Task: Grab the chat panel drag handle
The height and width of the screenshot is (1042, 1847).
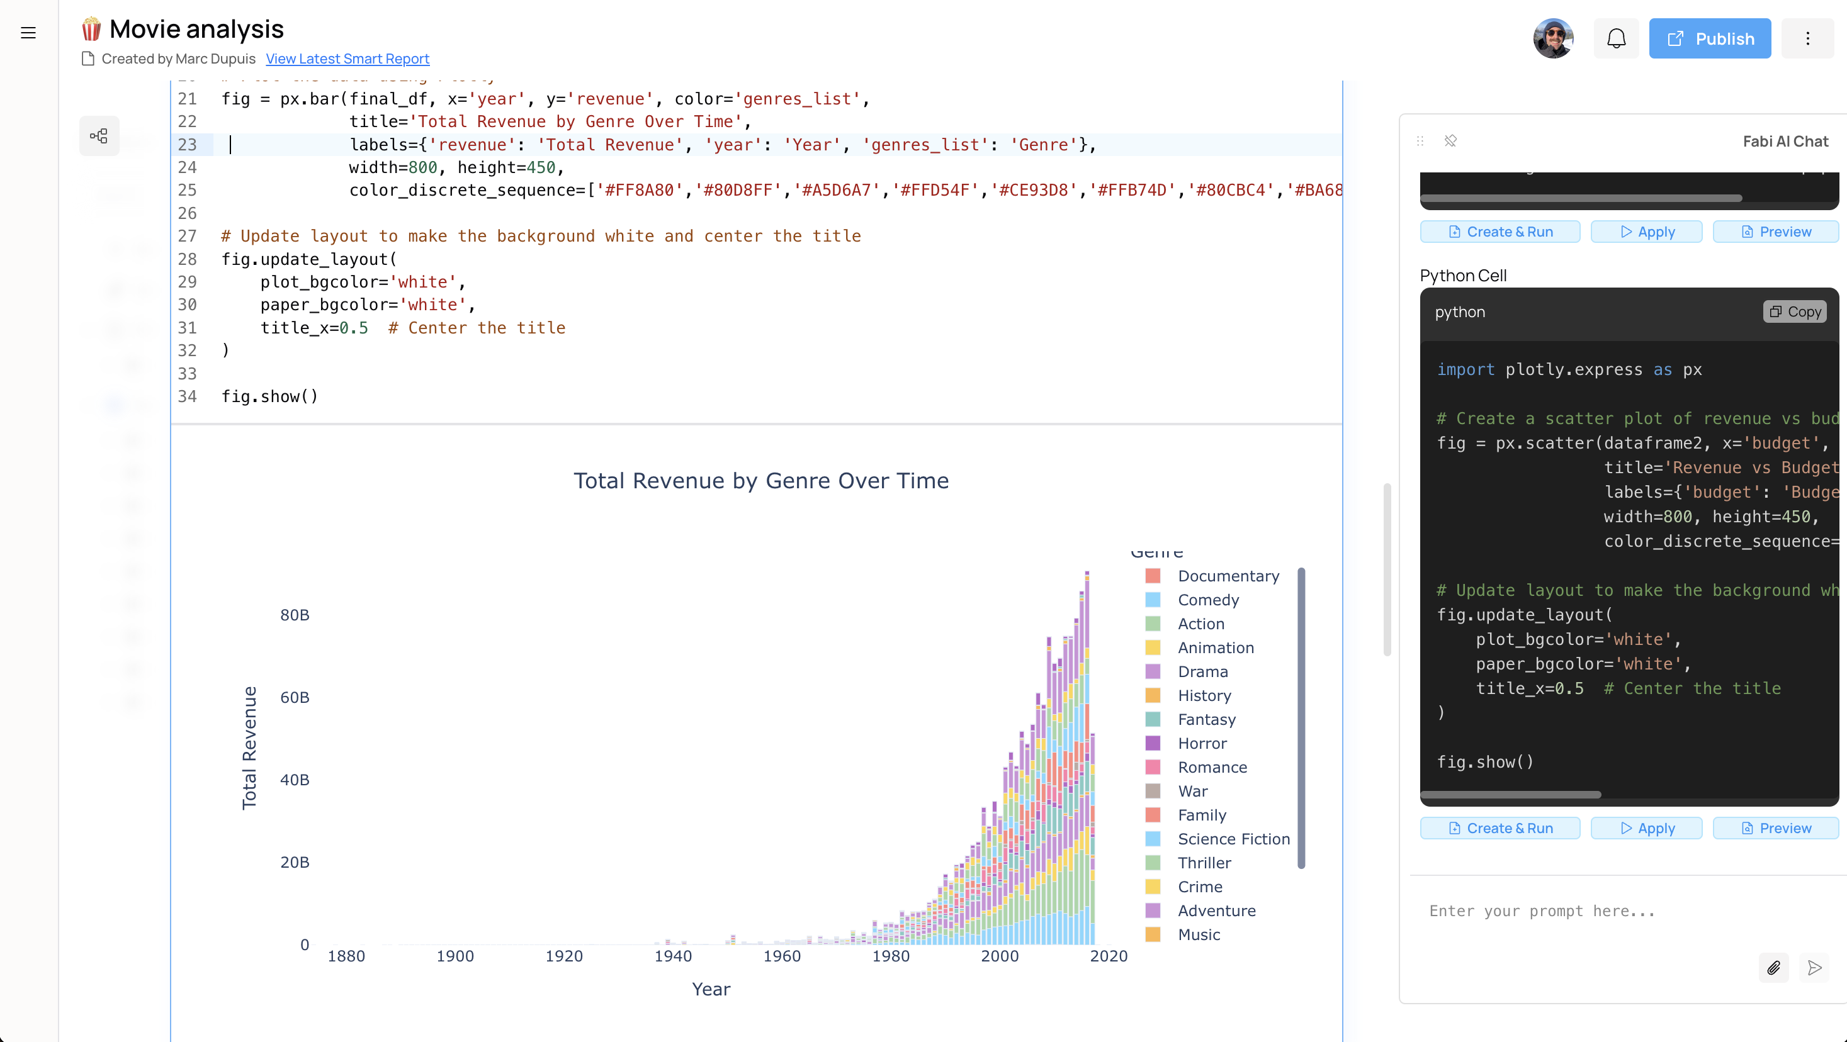Action: [x=1420, y=141]
